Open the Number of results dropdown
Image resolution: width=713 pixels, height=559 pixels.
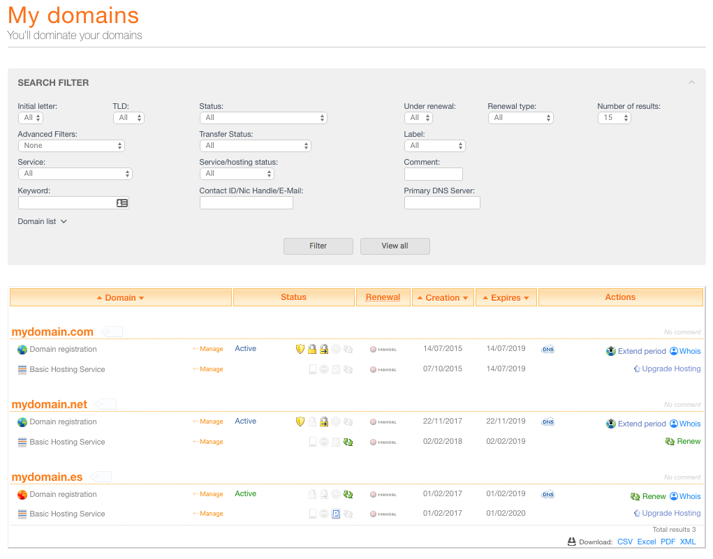[x=614, y=118]
